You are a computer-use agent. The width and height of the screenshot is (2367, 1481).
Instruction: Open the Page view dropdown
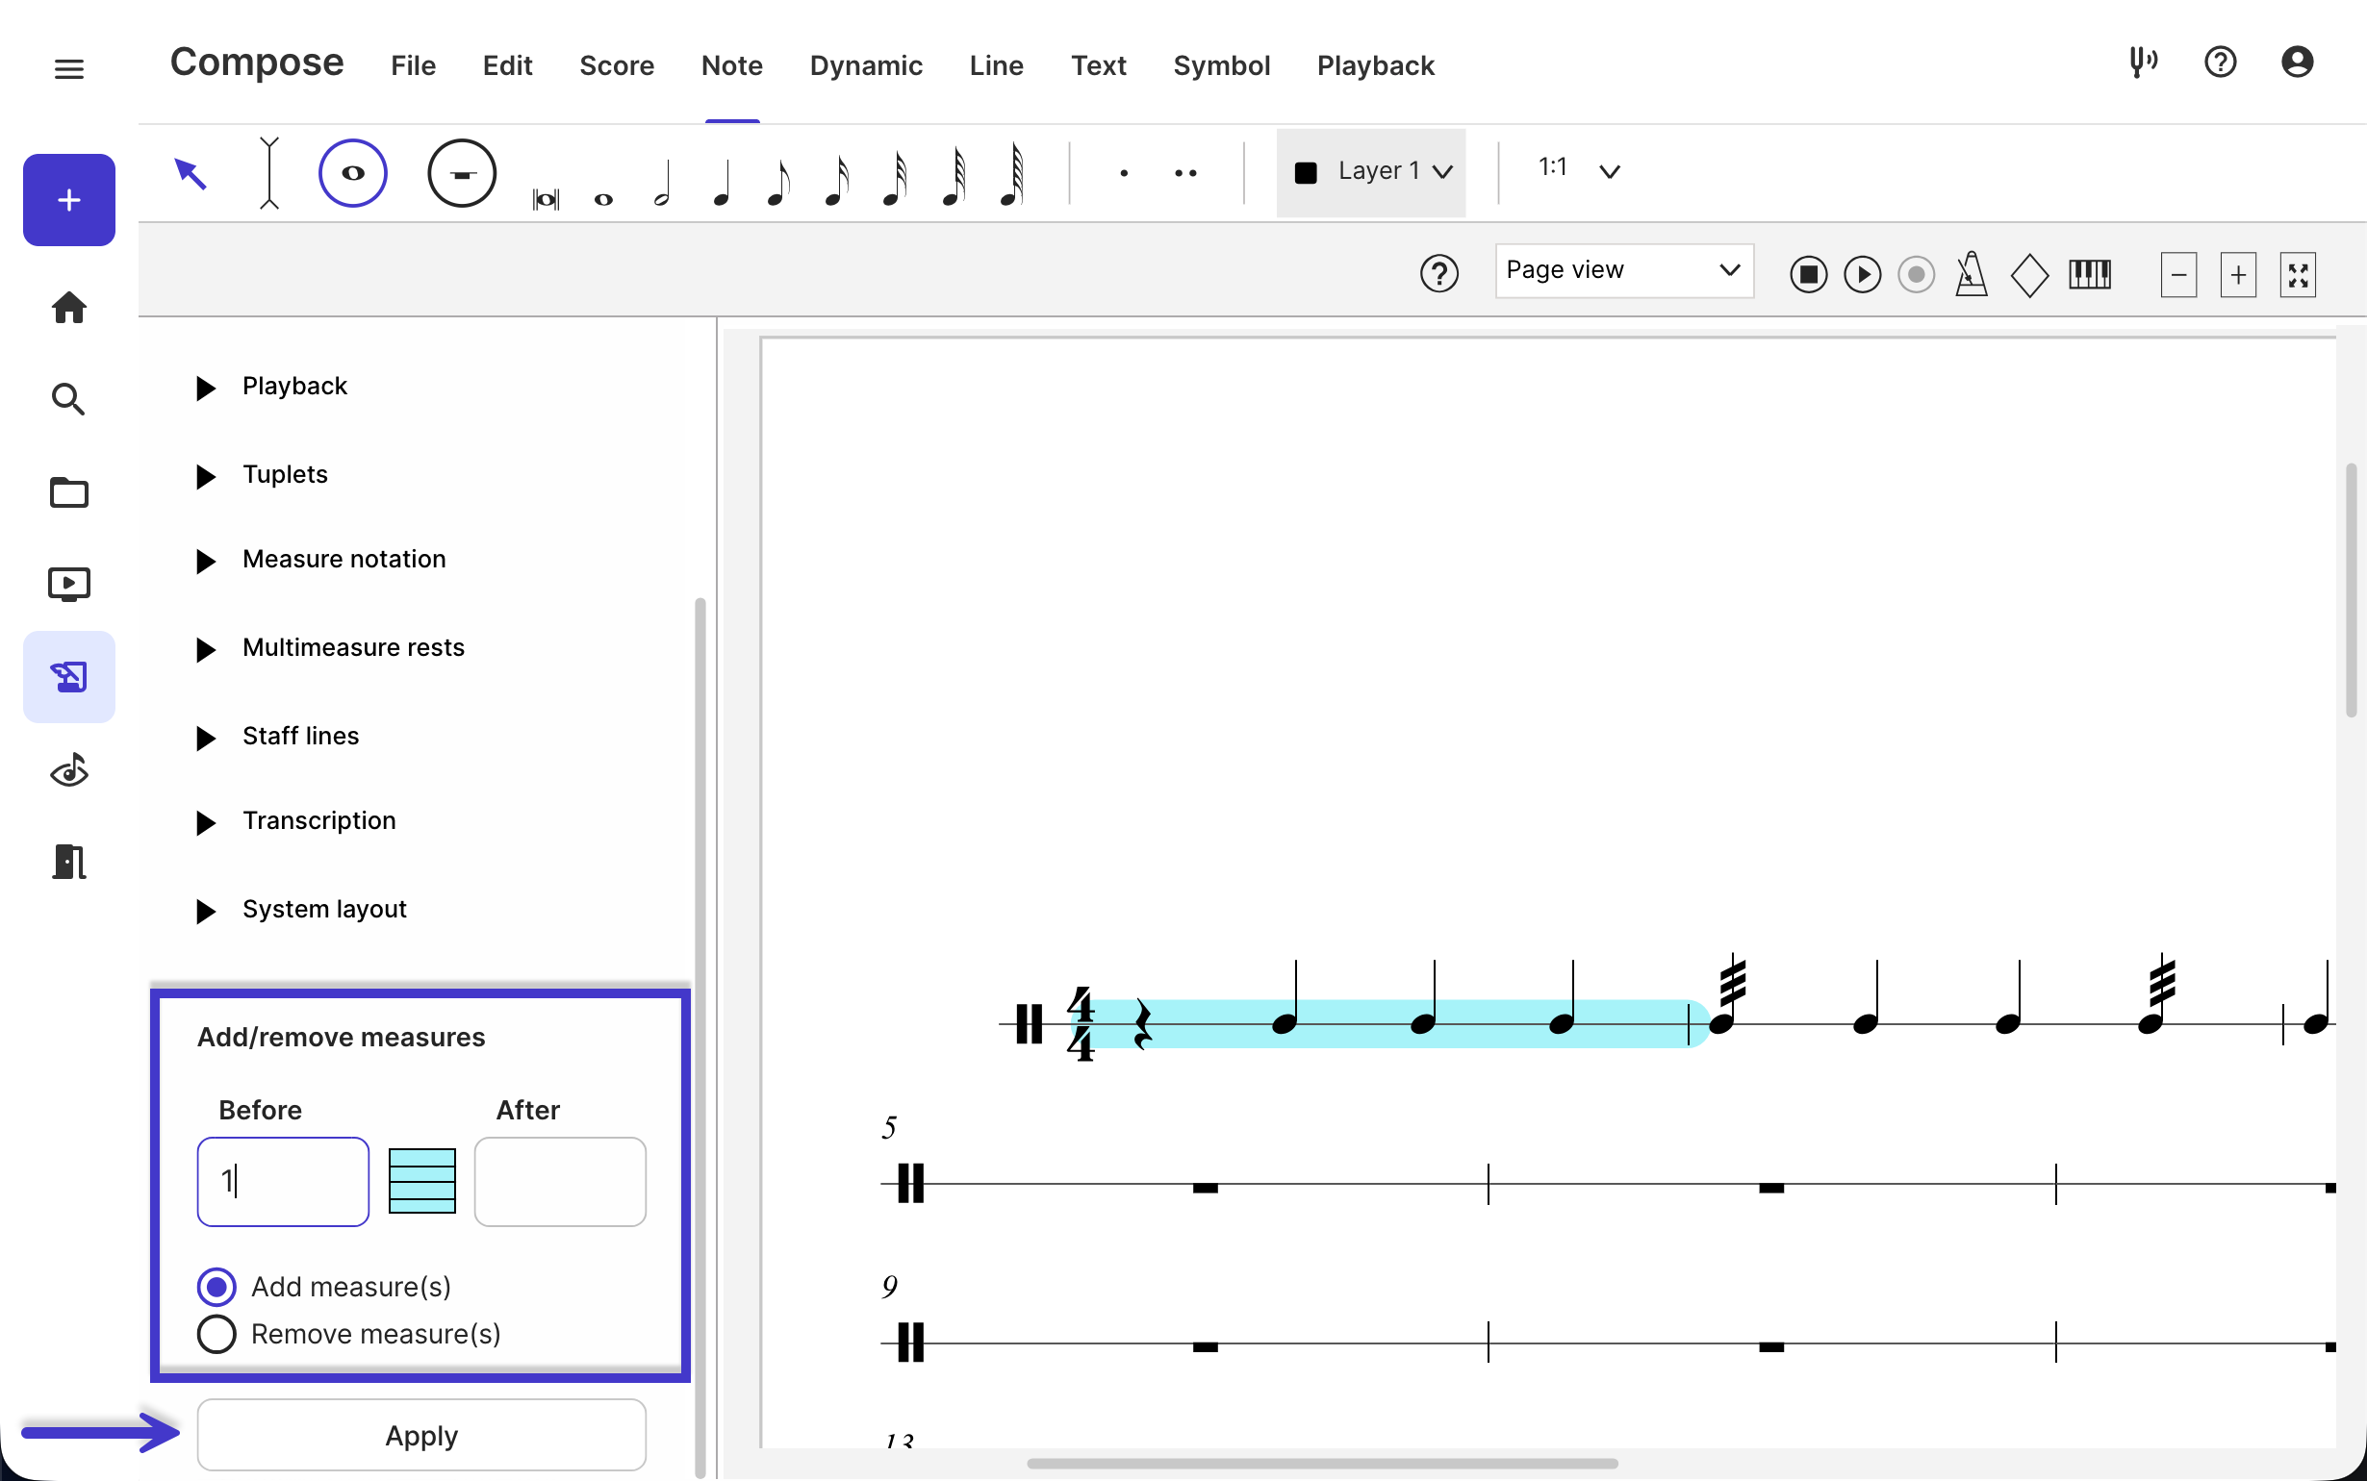tap(1623, 270)
